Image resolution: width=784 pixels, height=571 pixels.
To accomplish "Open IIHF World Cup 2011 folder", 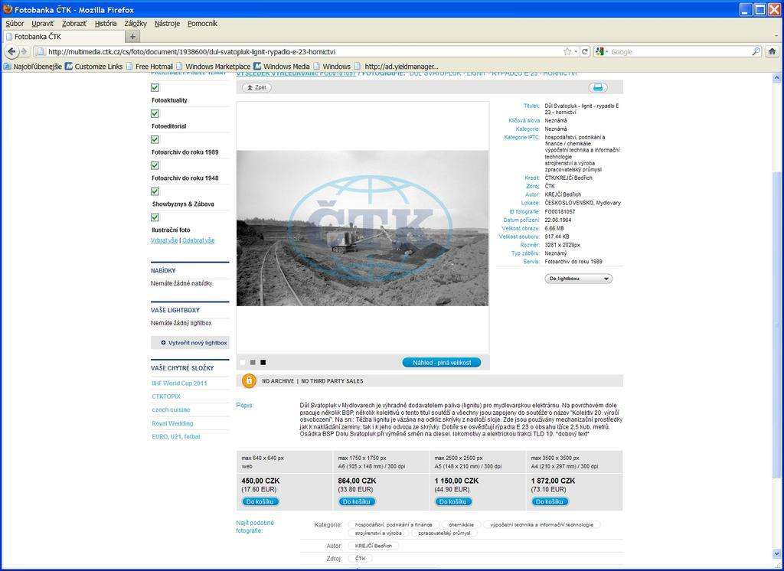I will (x=179, y=383).
